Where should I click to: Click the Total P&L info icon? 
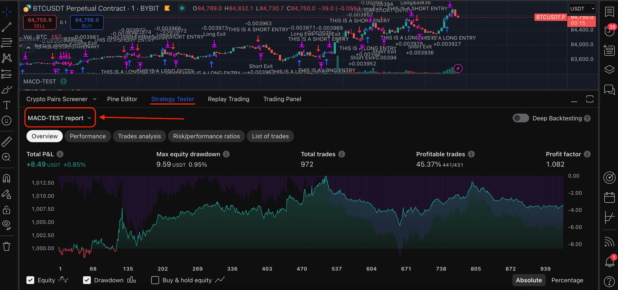tap(60, 154)
